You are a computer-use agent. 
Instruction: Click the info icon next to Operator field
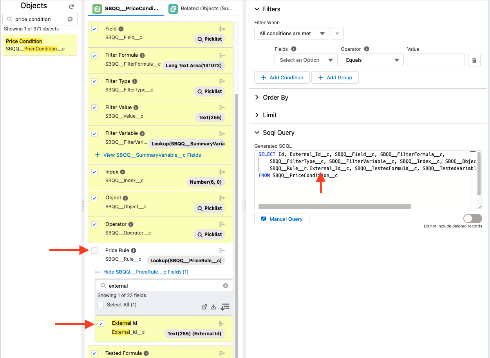[x=131, y=224]
